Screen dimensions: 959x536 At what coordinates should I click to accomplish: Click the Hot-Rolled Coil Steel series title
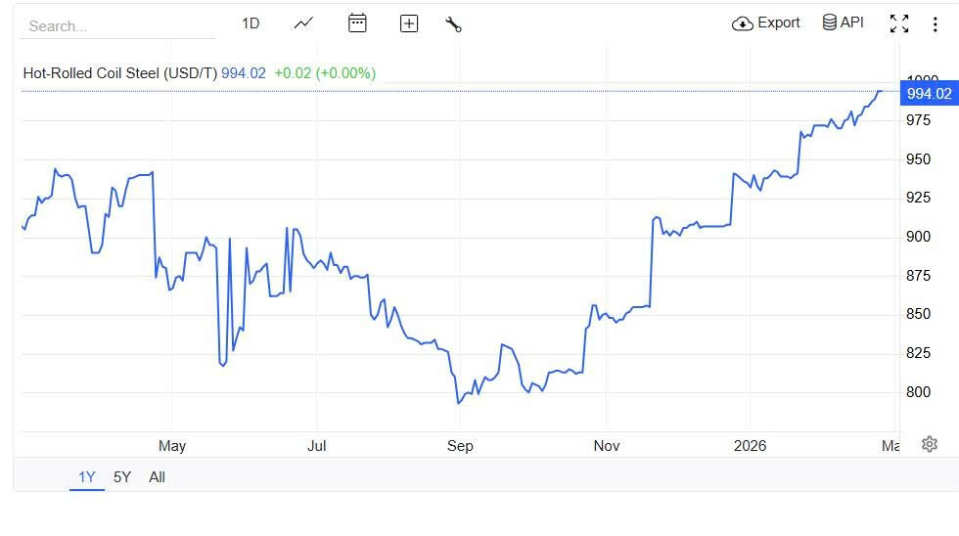(119, 73)
